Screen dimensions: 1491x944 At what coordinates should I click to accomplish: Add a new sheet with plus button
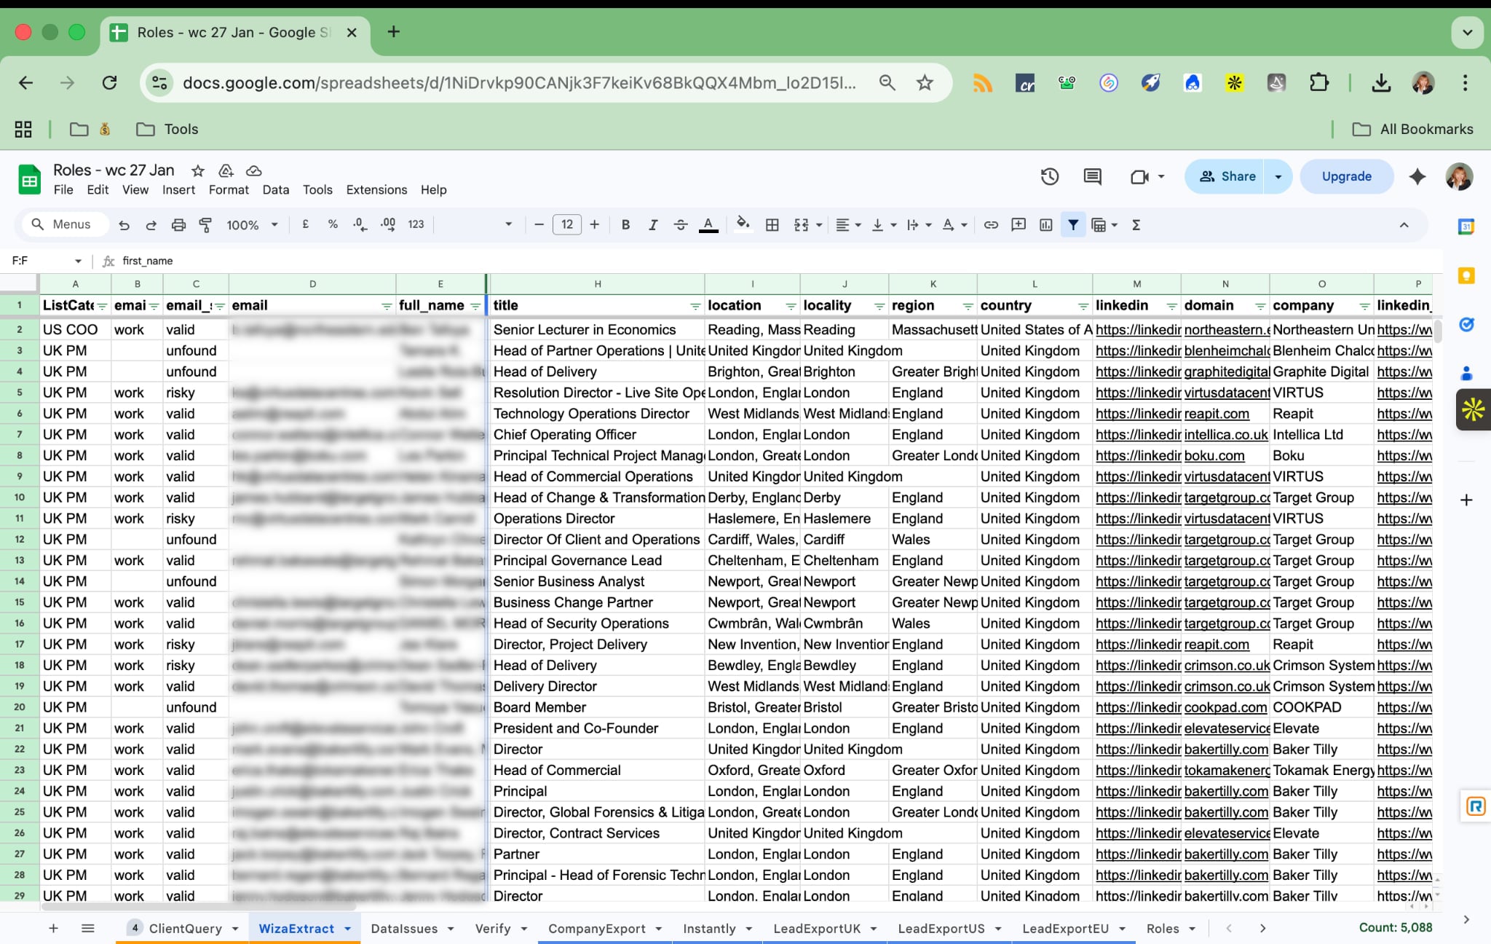[x=53, y=928]
